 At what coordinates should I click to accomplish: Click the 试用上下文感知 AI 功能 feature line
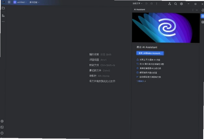pos(148,60)
